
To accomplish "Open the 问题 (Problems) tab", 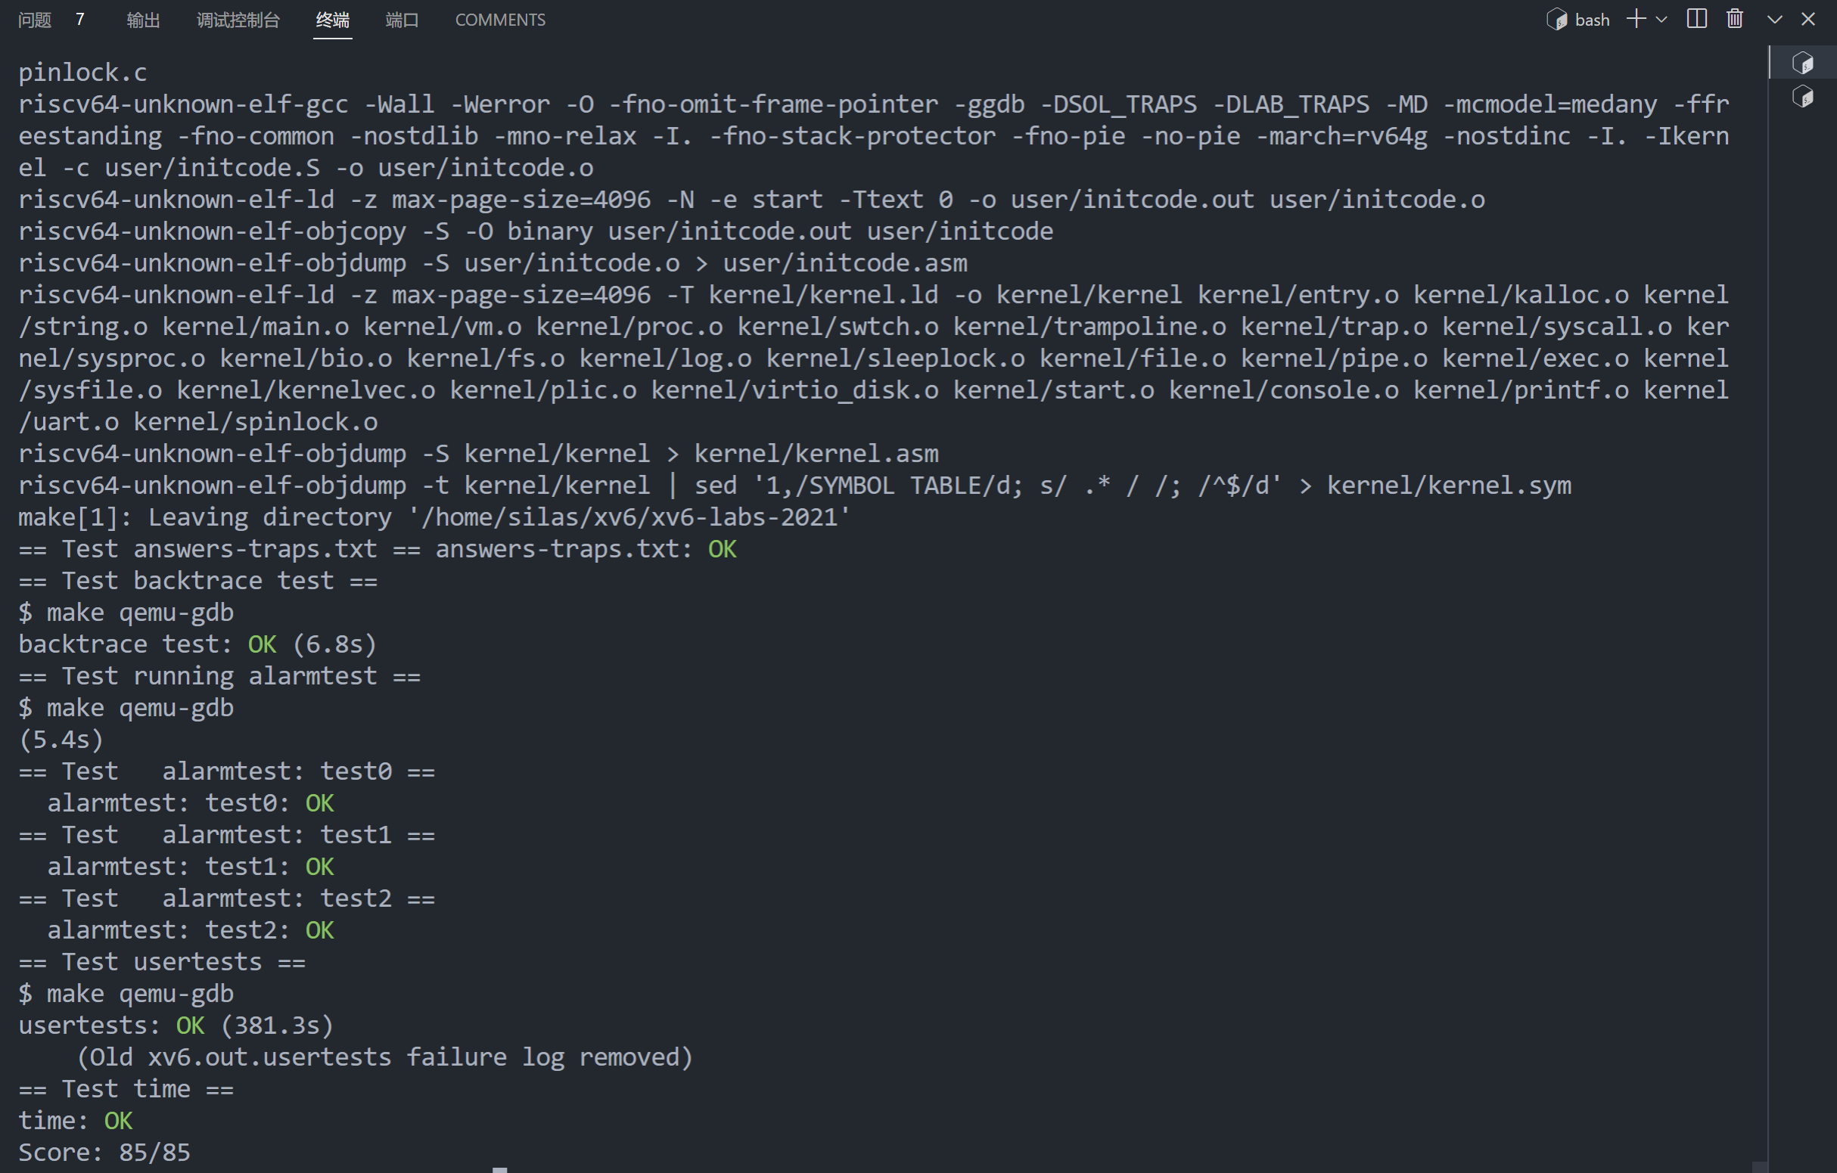I will pyautogui.click(x=35, y=20).
